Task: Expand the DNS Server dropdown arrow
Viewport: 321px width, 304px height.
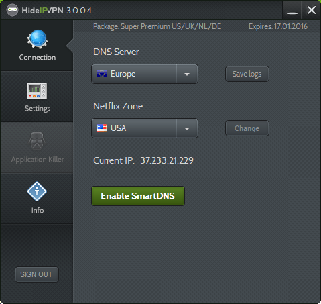Action: 187,74
